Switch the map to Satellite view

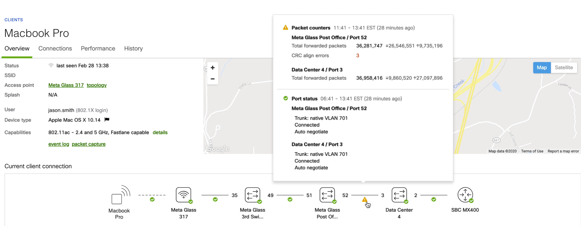point(564,68)
